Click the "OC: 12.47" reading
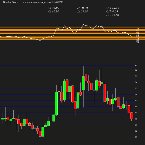Image resolution: width=145 pixels, height=145 pixels. pyautogui.click(x=113, y=8)
